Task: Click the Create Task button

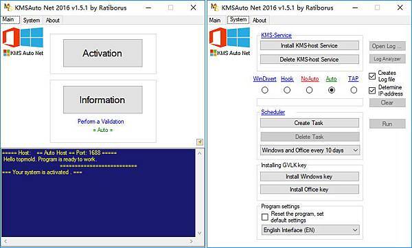Action: (x=310, y=123)
